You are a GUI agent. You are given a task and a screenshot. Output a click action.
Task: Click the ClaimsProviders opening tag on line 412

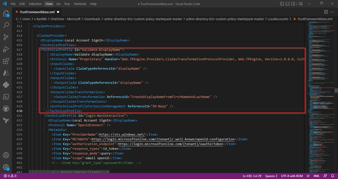click(49, 26)
